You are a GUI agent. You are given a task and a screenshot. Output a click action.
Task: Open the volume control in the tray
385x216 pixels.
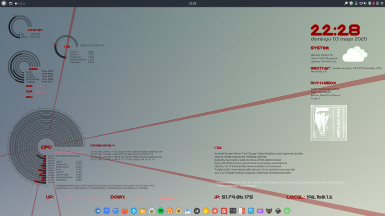click(x=365, y=3)
